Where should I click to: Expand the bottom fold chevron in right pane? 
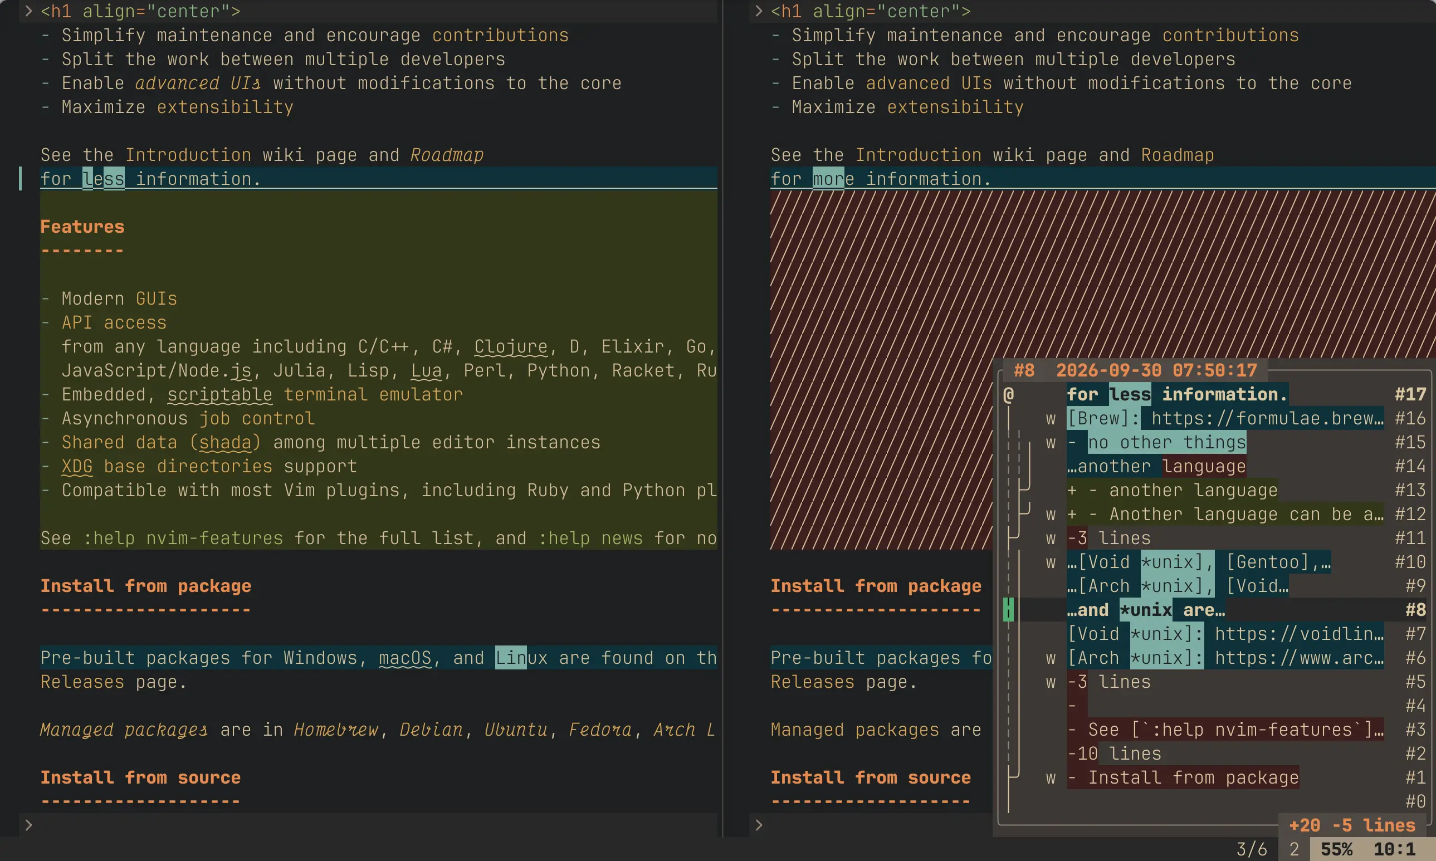tap(758, 824)
